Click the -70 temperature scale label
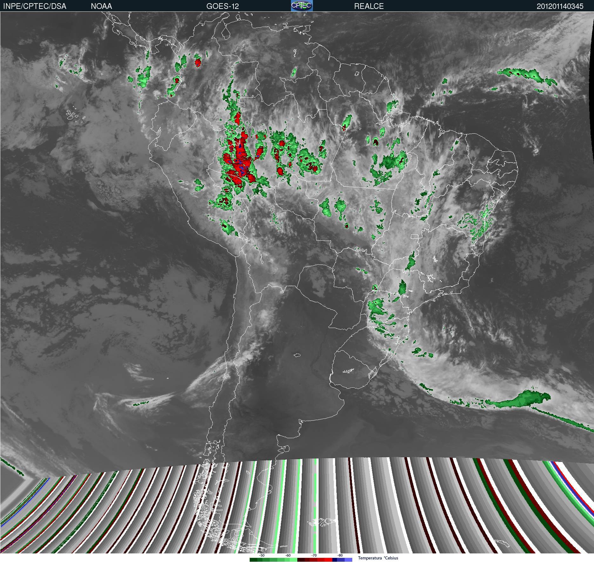 coord(314,555)
